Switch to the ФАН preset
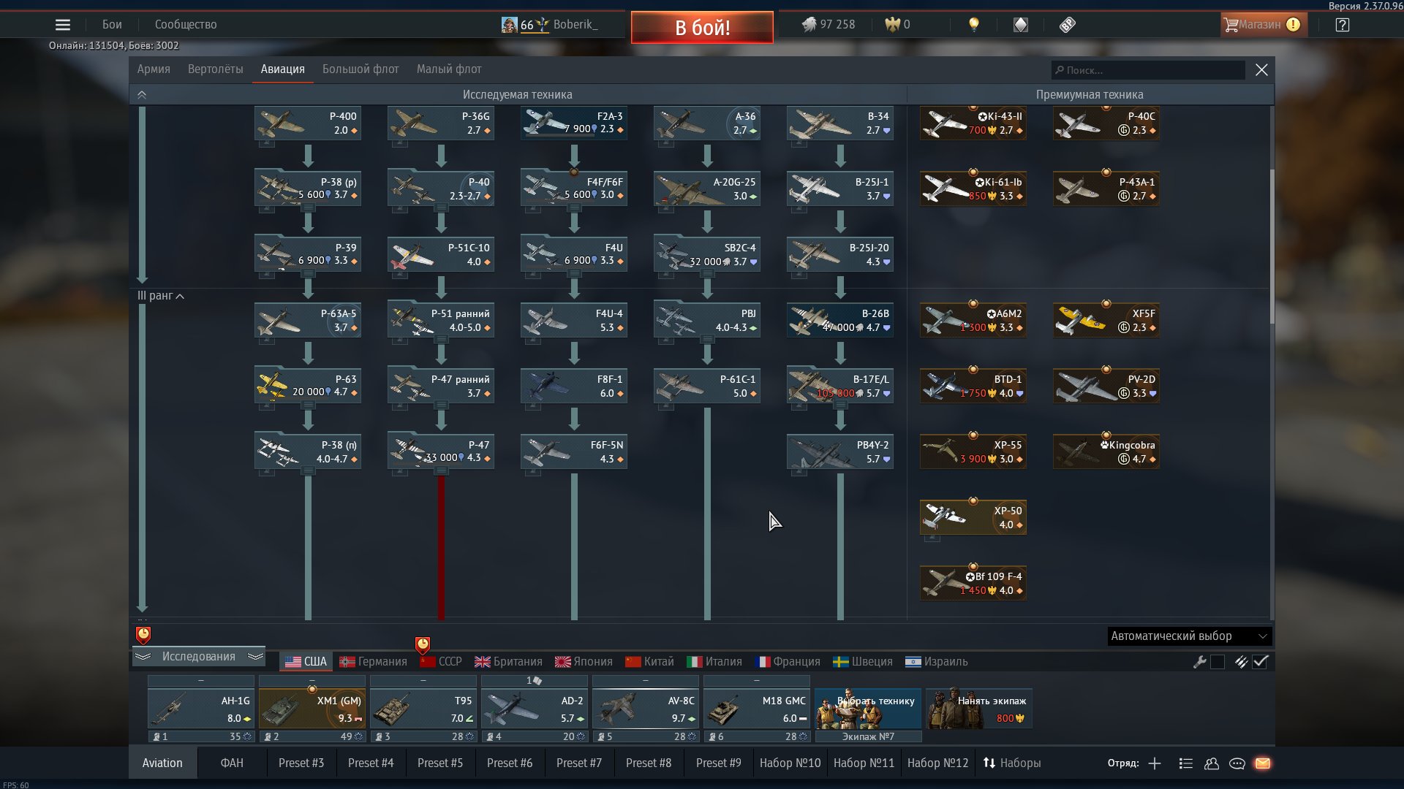This screenshot has width=1404, height=789. click(x=232, y=763)
